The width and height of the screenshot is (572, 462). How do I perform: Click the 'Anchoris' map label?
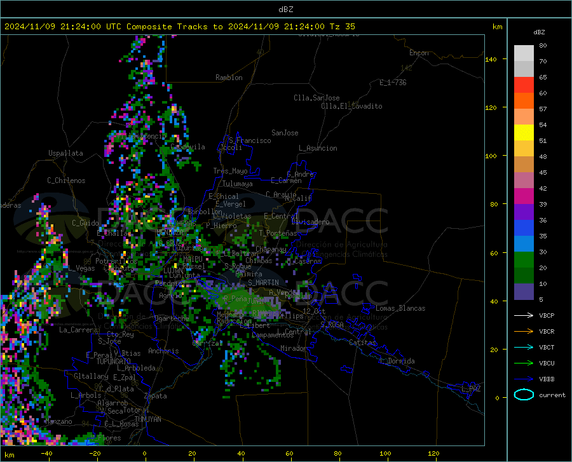click(163, 351)
